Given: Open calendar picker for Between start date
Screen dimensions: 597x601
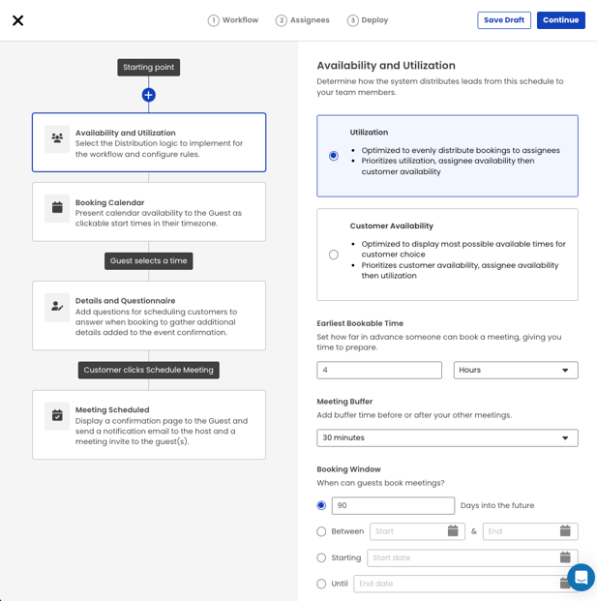Looking at the screenshot, I should (453, 531).
